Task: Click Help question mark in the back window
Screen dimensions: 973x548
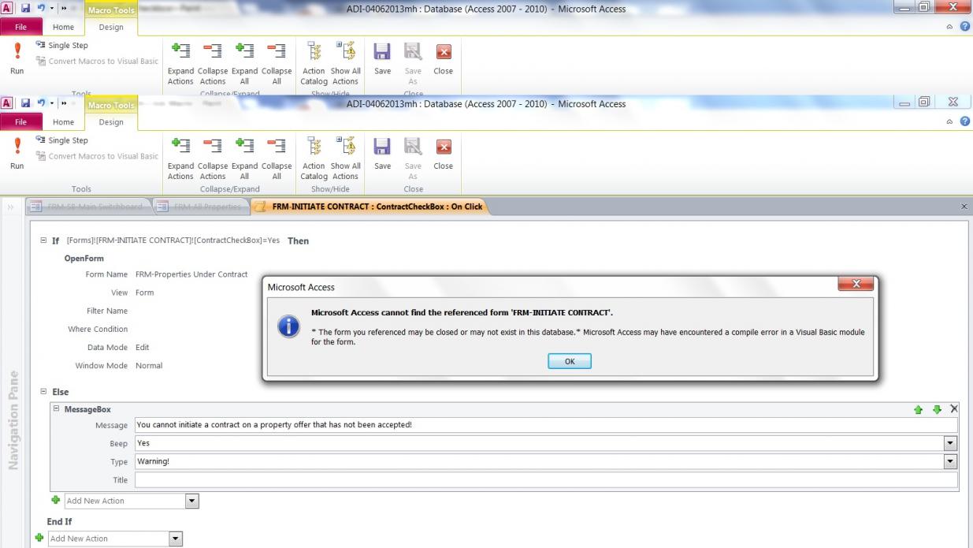Action: click(964, 26)
